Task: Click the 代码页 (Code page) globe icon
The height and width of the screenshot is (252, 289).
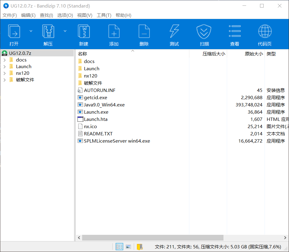Action: click(x=265, y=31)
